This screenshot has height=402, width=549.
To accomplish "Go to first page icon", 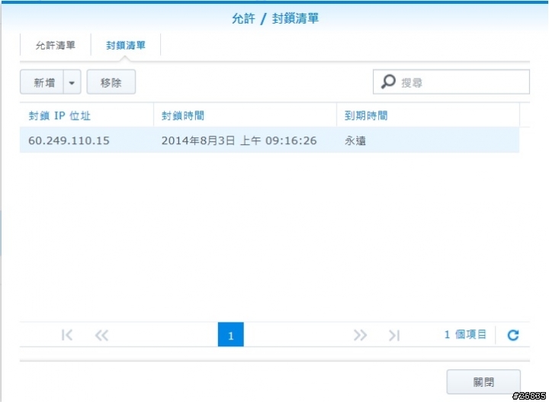I will pyautogui.click(x=67, y=335).
